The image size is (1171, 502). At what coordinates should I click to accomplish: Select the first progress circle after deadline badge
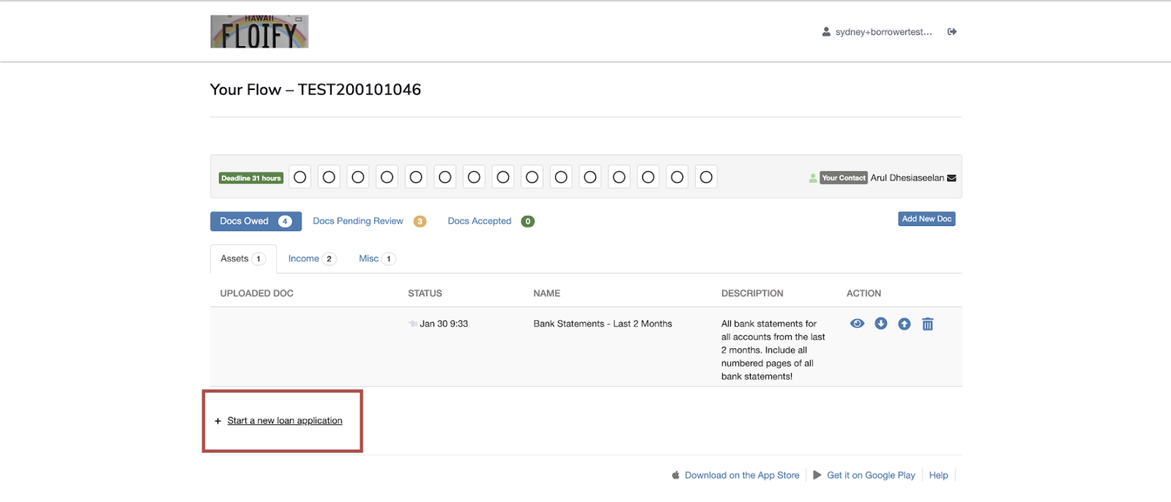coord(300,177)
